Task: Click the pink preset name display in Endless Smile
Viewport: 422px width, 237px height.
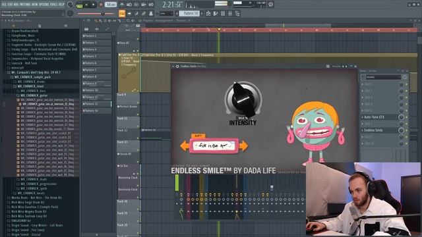Action: tap(214, 145)
